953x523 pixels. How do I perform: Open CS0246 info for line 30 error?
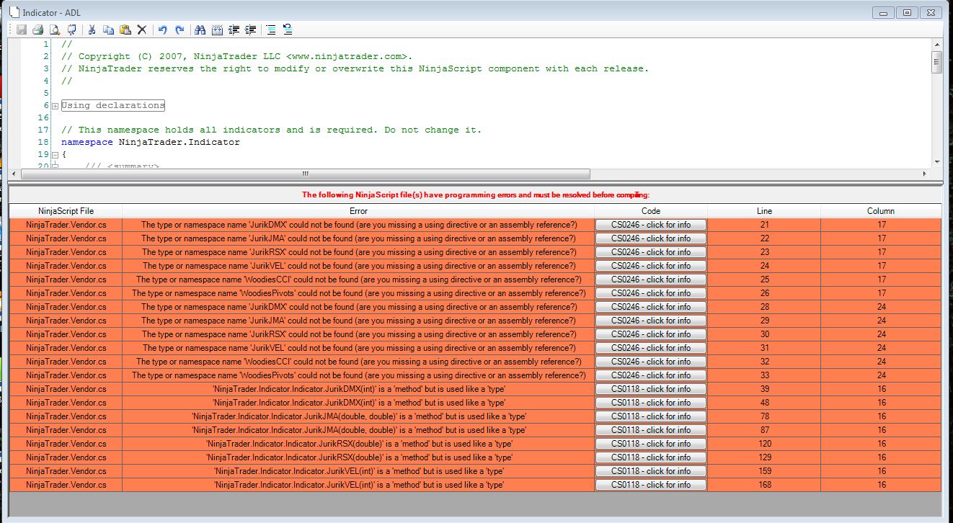click(x=651, y=334)
